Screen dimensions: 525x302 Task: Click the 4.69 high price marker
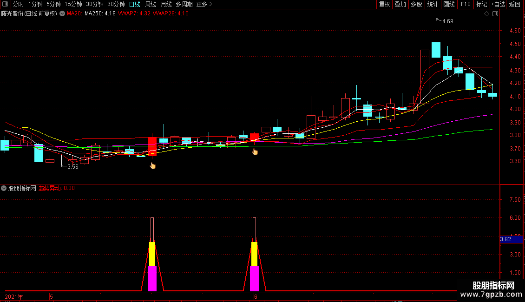click(448, 21)
